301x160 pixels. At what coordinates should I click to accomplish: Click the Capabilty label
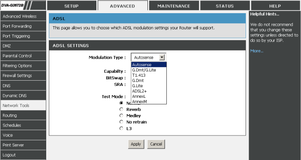click(x=115, y=71)
